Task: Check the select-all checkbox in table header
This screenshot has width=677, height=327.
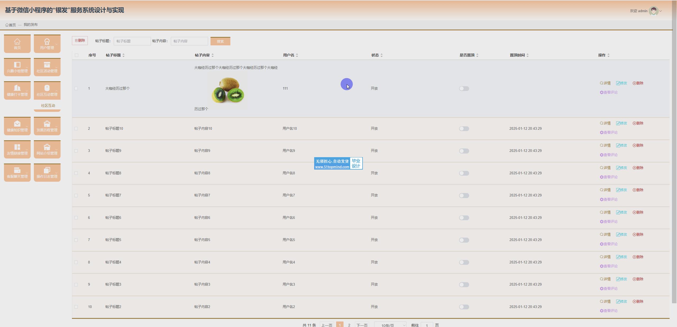Action: (76, 55)
